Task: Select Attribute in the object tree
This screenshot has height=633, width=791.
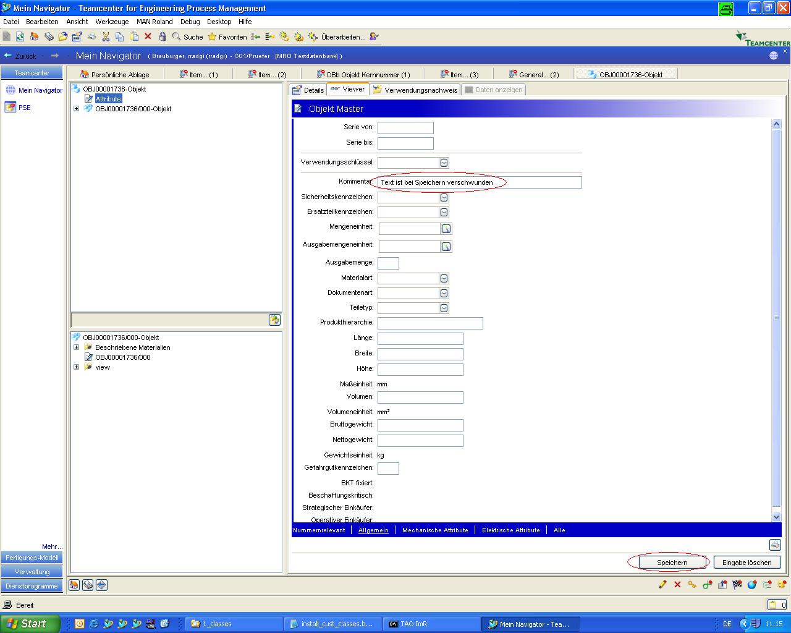Action: (108, 99)
